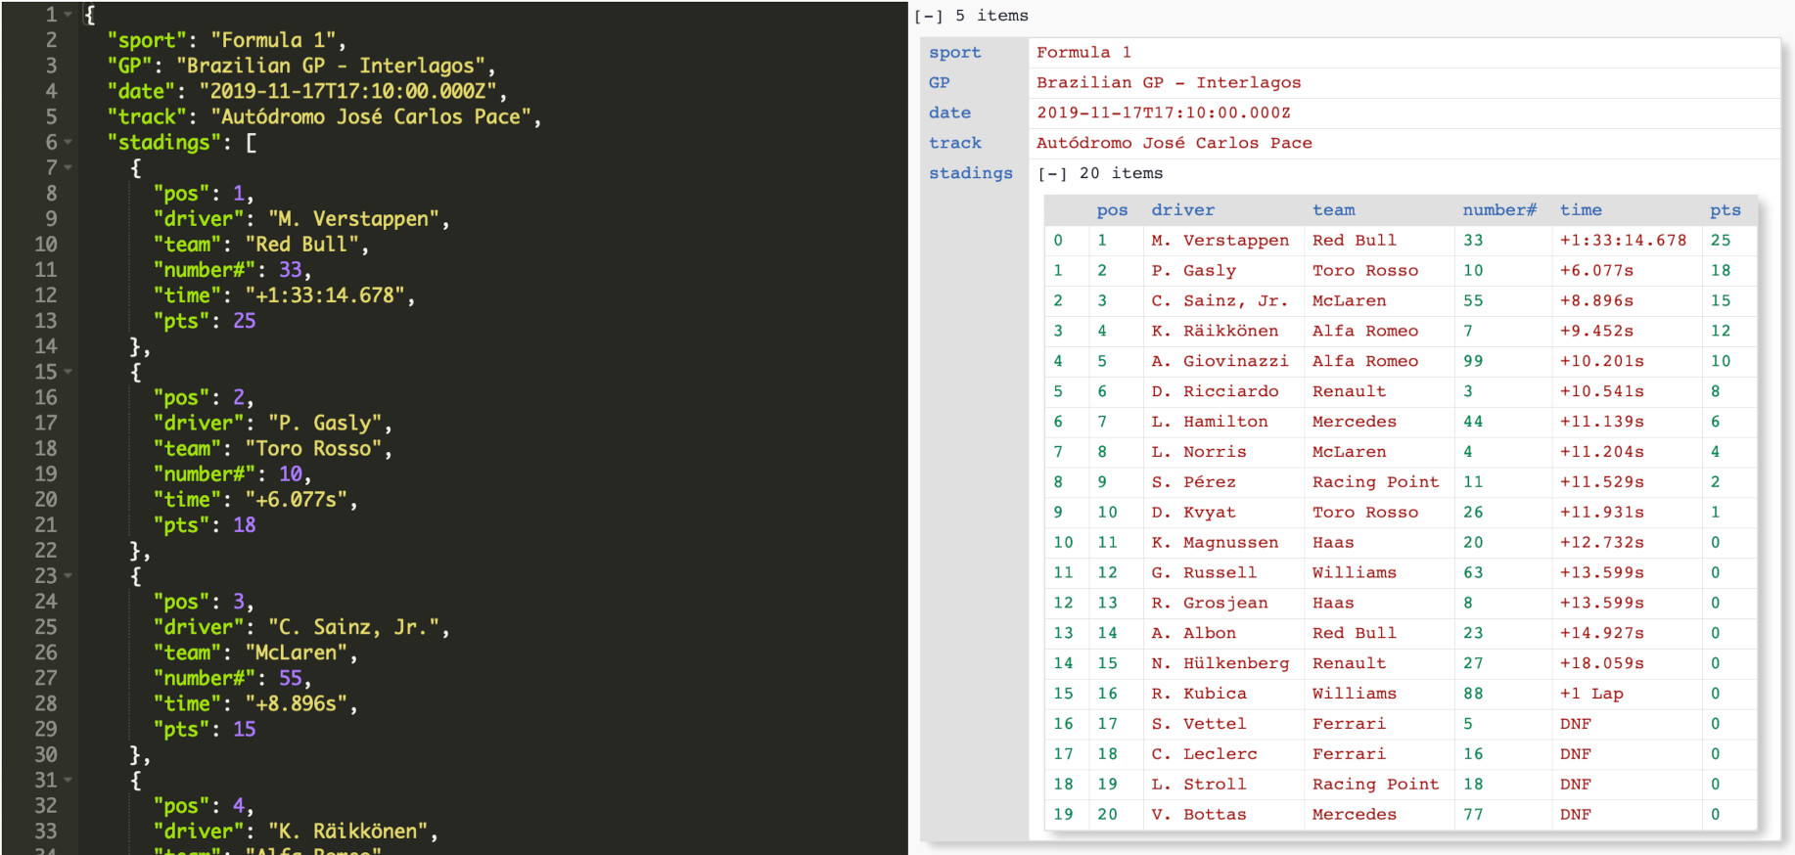The height and width of the screenshot is (855, 1795).
Task: Select the 'GP' key in the table view
Action: (940, 83)
